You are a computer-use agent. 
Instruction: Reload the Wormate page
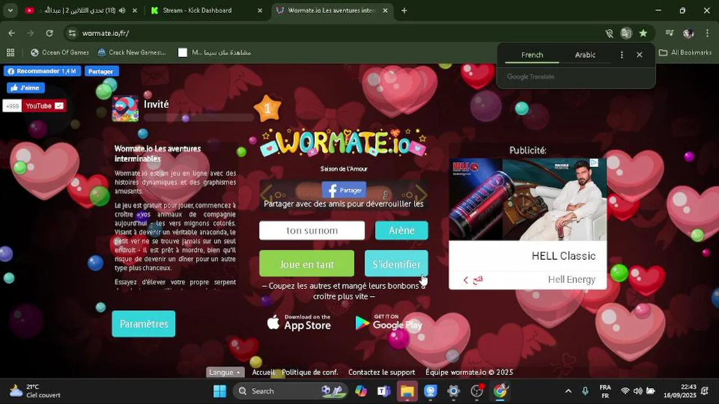tap(49, 33)
